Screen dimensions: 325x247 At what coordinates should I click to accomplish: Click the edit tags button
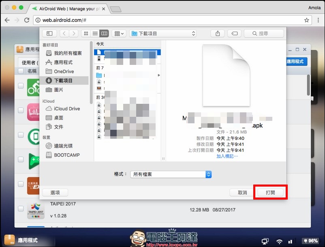coord(234,33)
